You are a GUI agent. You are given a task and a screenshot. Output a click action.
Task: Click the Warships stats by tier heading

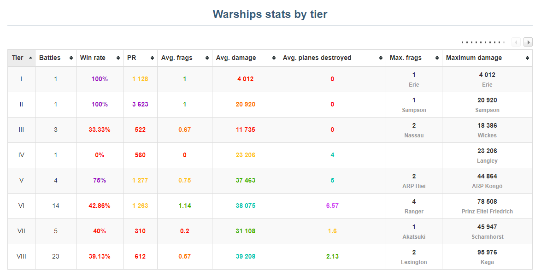270,14
